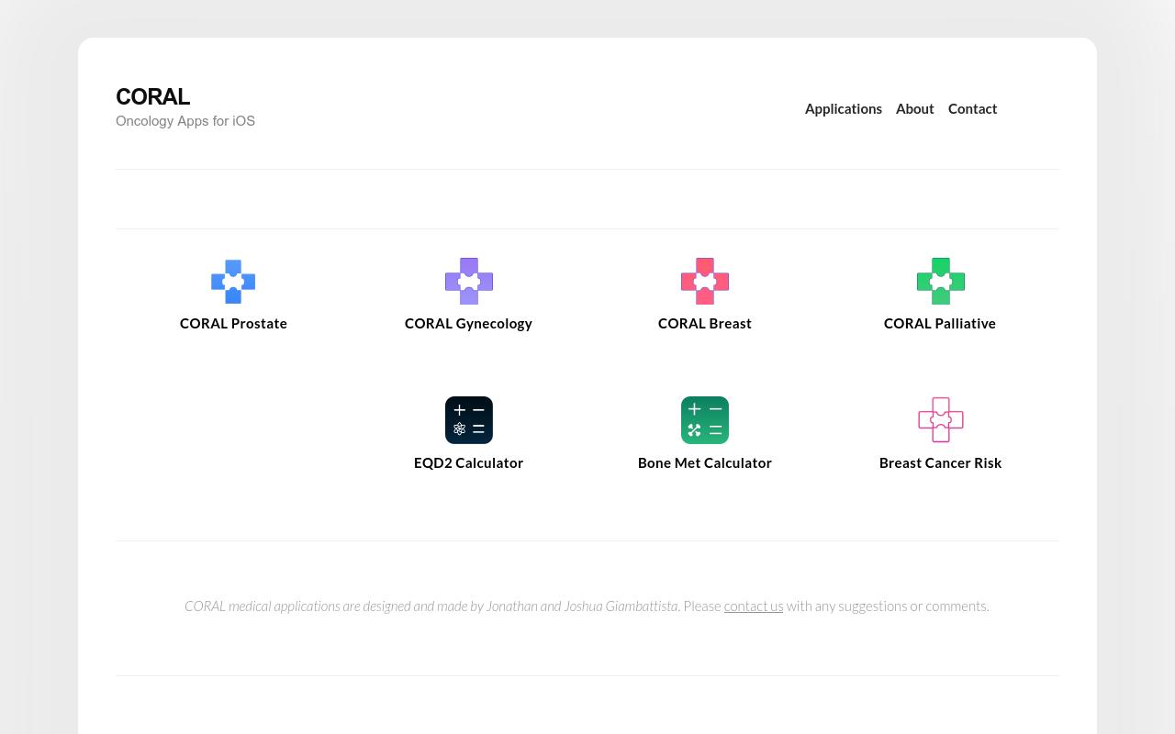Screen dimensions: 1175x734
Task: Open the Bone Met Calculator green calculator icon
Action: click(x=704, y=420)
